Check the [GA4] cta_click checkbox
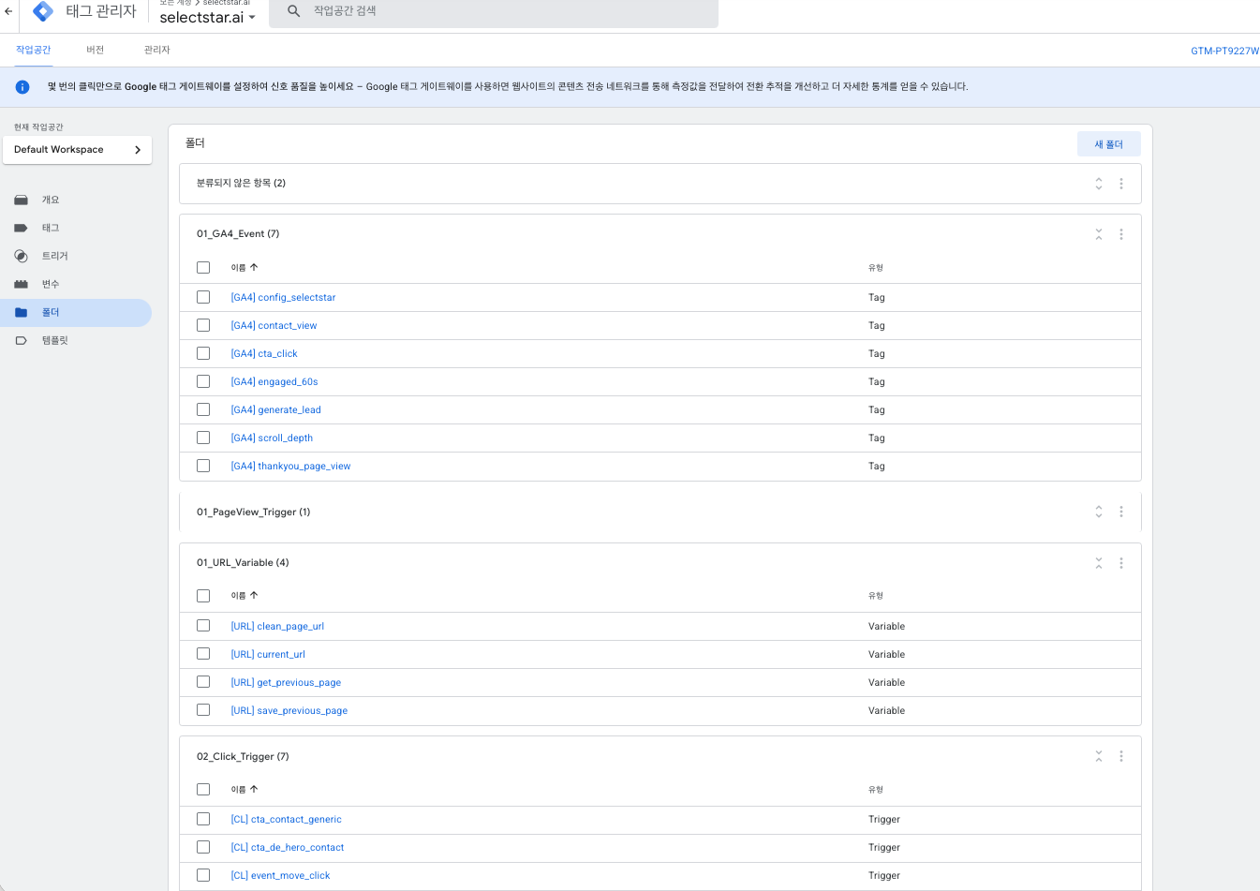Image resolution: width=1260 pixels, height=891 pixels. (203, 353)
